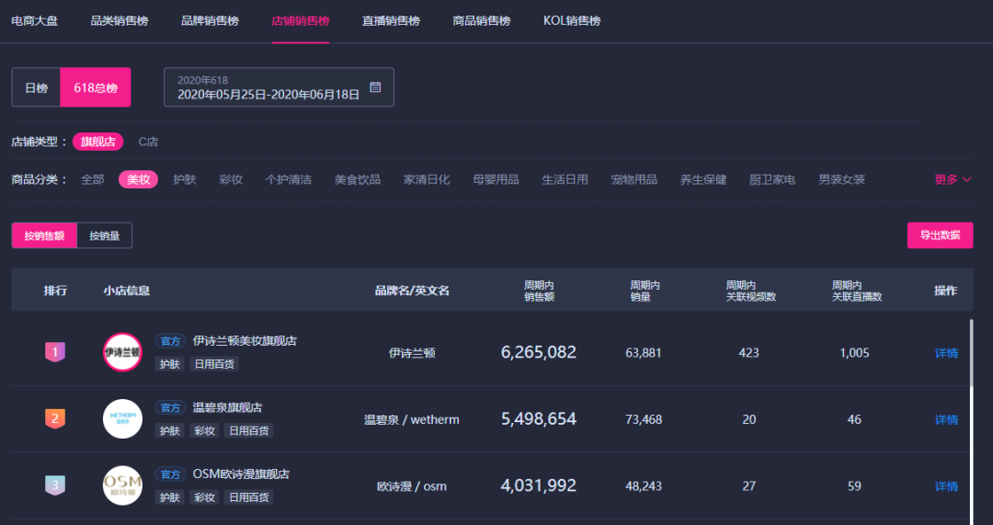
Task: Click 温碧泉旗舰店 store name
Action: click(x=227, y=407)
